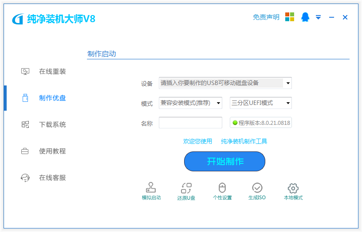The height and width of the screenshot is (232, 362).
Task: Click the 设备 field label
Action: pyautogui.click(x=147, y=84)
